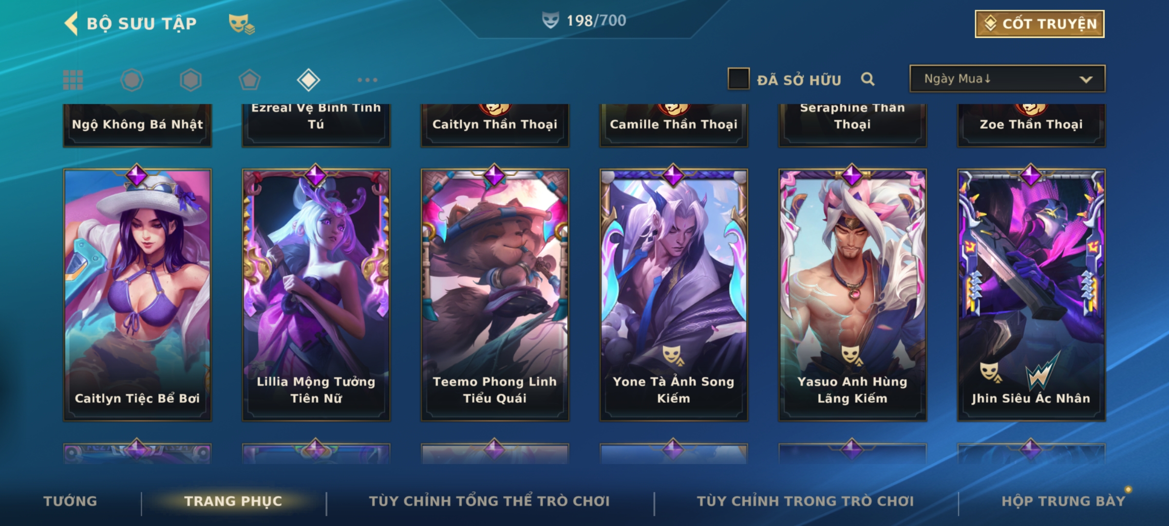Open Tùy Chỉnh Tổng Thể Trò Chơi tab

(489, 501)
